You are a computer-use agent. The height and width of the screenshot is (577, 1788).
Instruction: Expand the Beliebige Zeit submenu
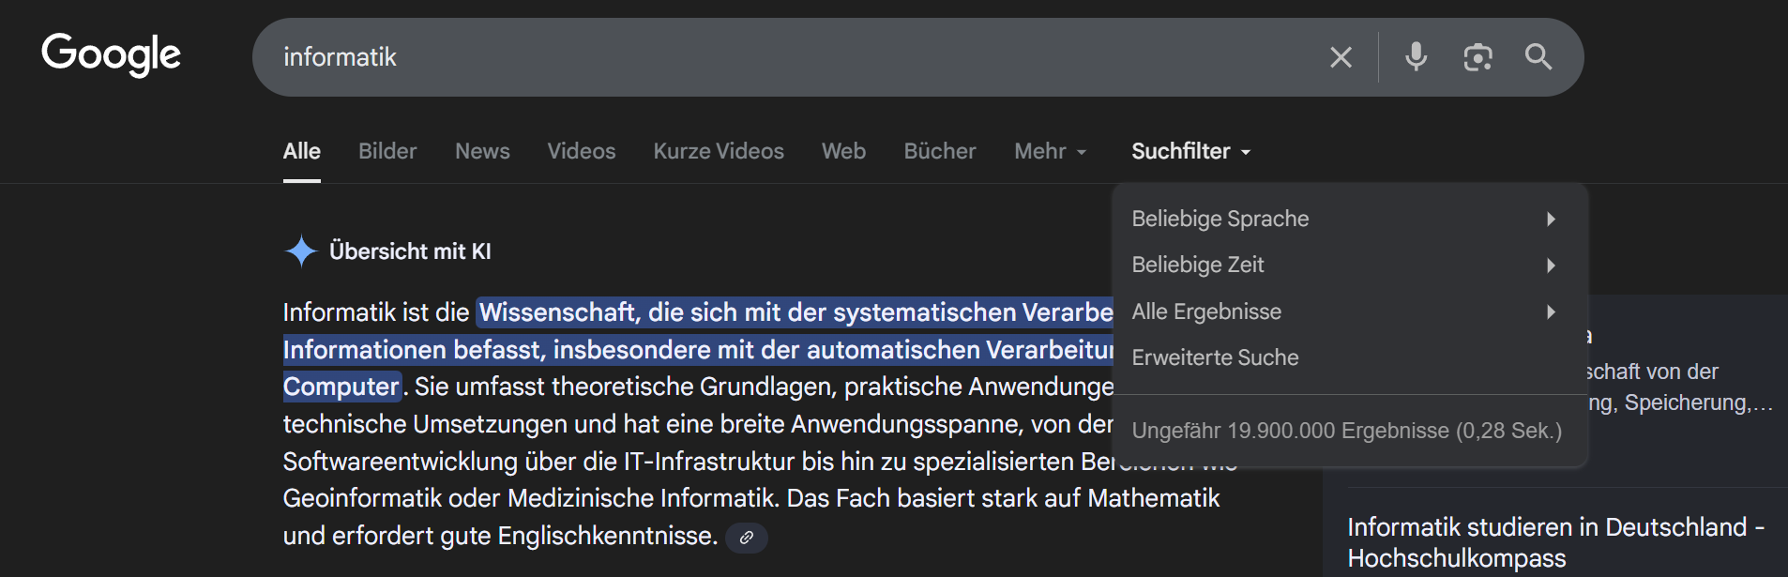1342,265
